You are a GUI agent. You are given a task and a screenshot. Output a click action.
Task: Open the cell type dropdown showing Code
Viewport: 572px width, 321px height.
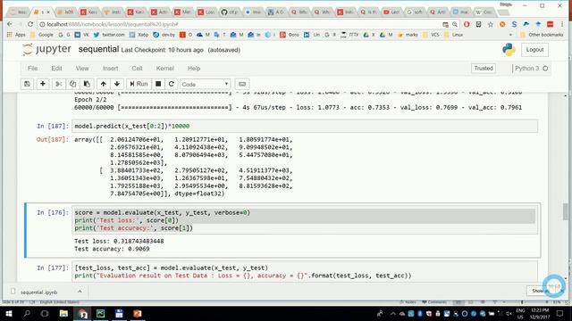205,85
